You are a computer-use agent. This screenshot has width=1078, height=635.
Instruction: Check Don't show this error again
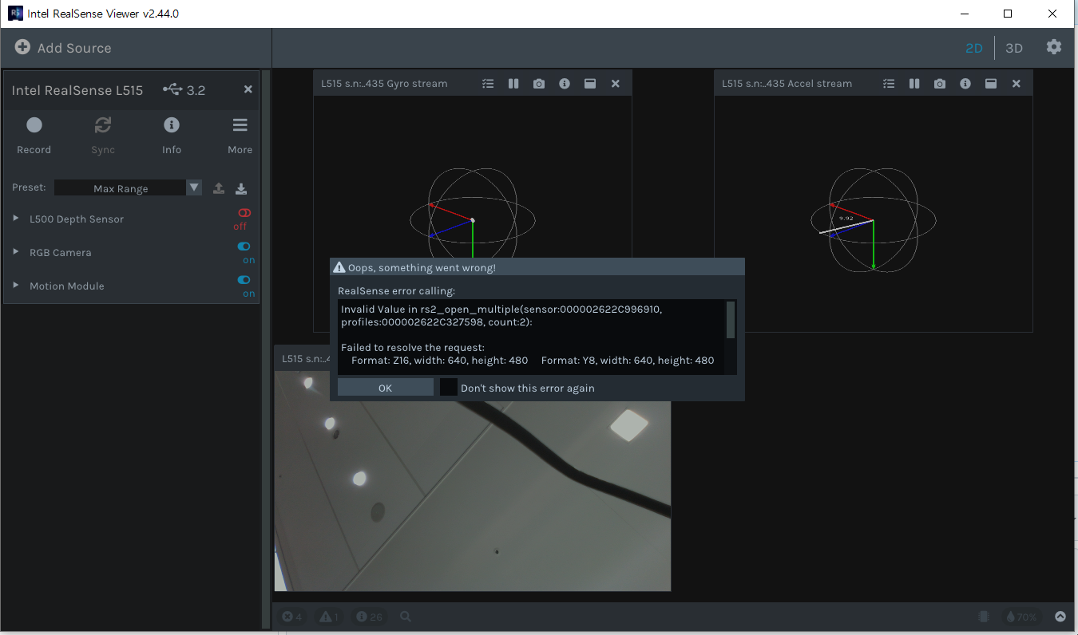448,387
